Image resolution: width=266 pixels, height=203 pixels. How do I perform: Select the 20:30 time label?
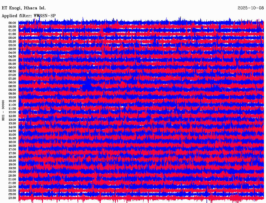(x=12, y=176)
